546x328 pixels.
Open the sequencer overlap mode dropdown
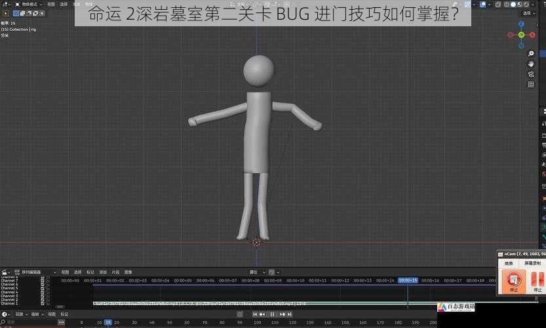[257, 272]
